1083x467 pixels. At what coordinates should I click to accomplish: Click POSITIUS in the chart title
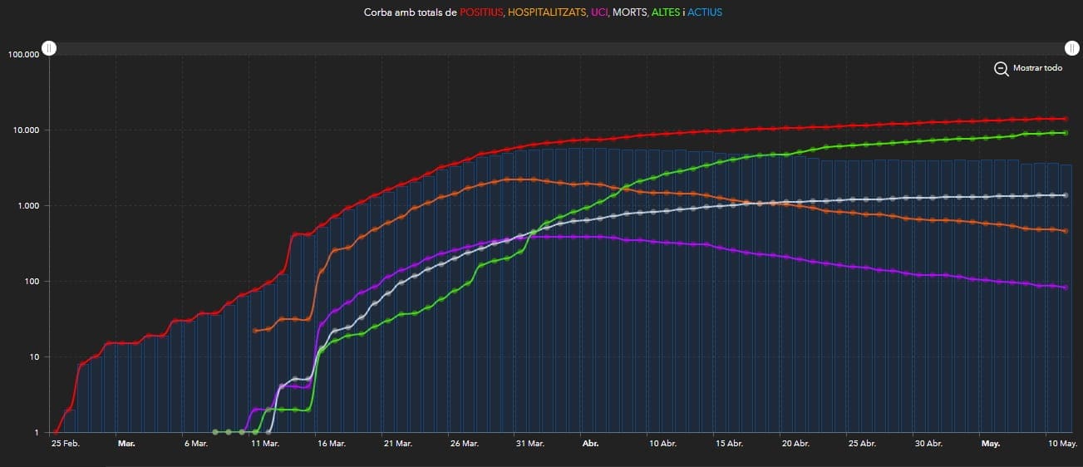[x=480, y=13]
